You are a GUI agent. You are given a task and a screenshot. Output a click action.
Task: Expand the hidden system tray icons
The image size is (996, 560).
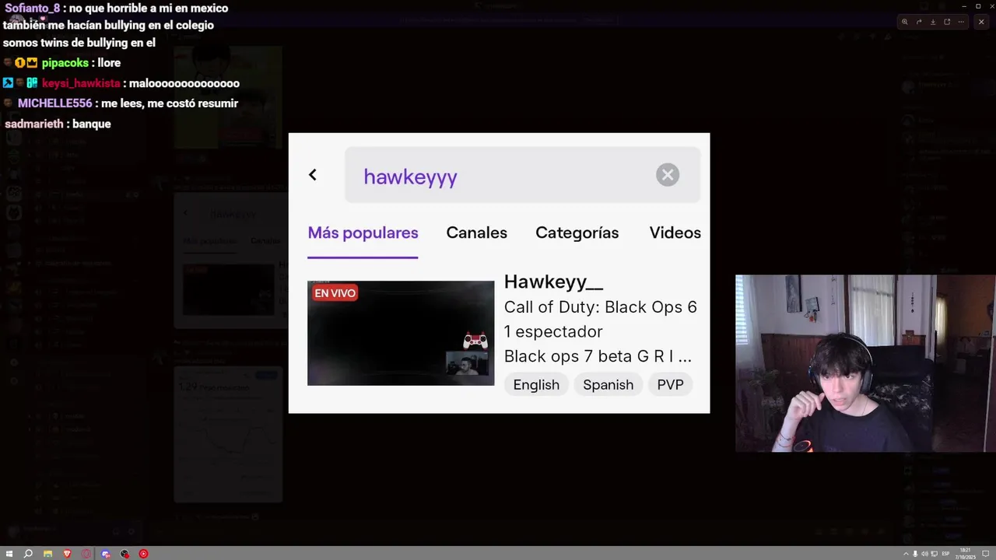(x=905, y=554)
